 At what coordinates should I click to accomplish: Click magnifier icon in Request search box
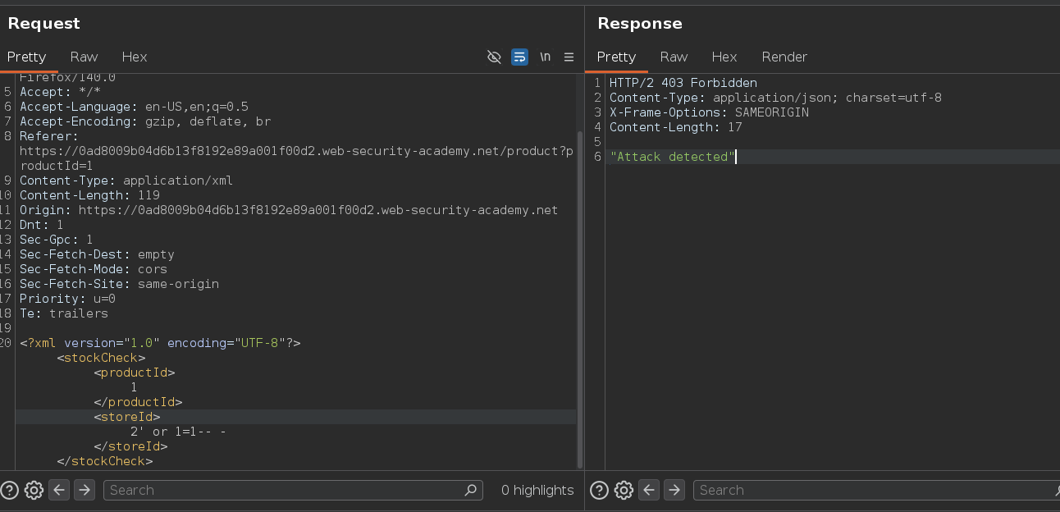(x=470, y=490)
